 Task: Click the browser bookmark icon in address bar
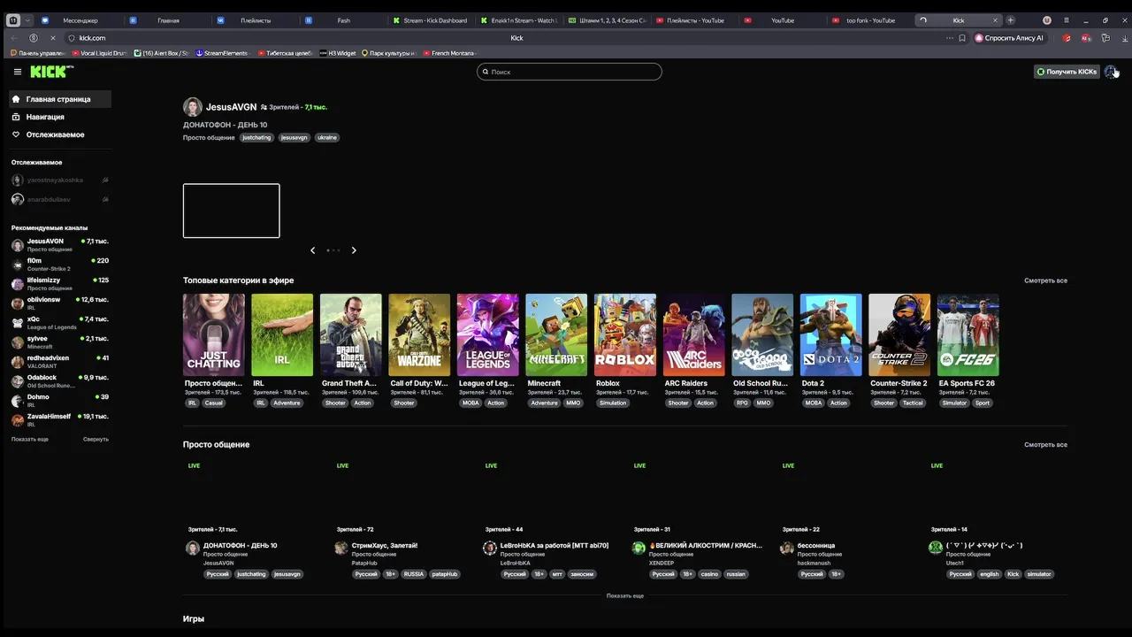click(x=962, y=38)
